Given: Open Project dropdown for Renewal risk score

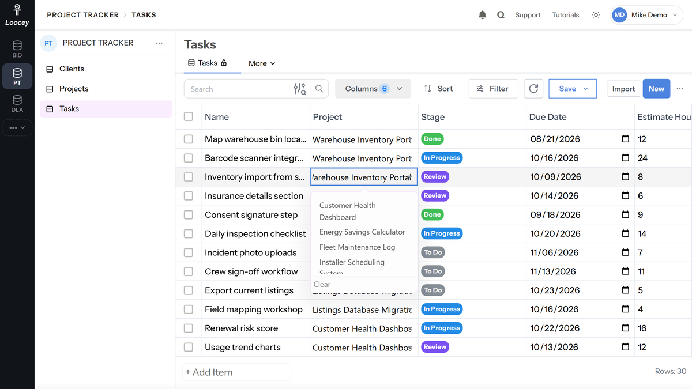Looking at the screenshot, I should point(410,328).
